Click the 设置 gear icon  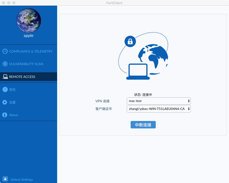(x=5, y=102)
